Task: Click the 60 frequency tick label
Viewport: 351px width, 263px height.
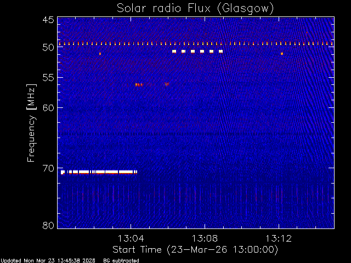Action: (48, 107)
